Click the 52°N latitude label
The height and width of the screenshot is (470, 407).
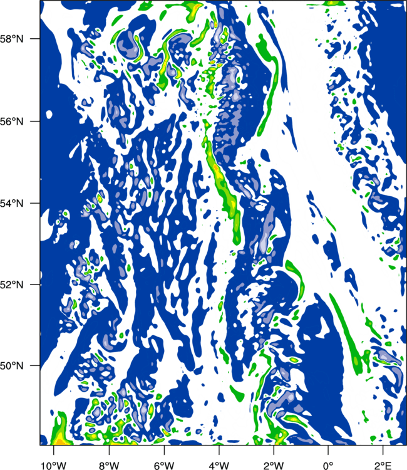click(11, 285)
